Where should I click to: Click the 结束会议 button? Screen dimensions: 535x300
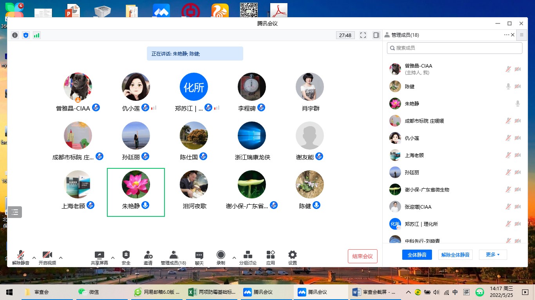(362, 256)
